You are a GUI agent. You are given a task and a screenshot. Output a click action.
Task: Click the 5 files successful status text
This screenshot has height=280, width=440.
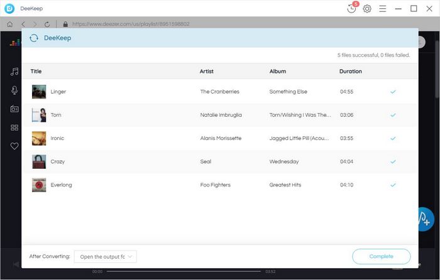coord(373,55)
